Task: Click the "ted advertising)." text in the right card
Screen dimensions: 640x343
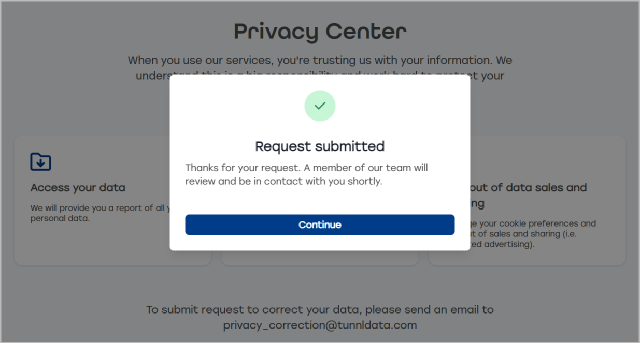Action: point(502,244)
